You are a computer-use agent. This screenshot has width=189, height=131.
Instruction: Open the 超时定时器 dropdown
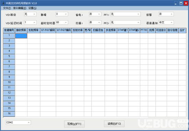tap(62, 22)
